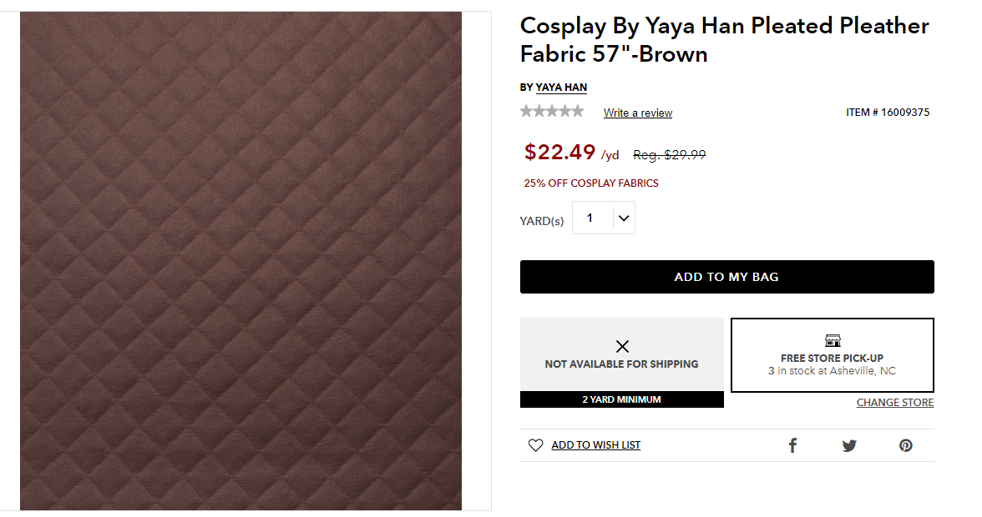Viewport: 982px width, 517px height.
Task: Click Add To My Bag
Action: (726, 277)
